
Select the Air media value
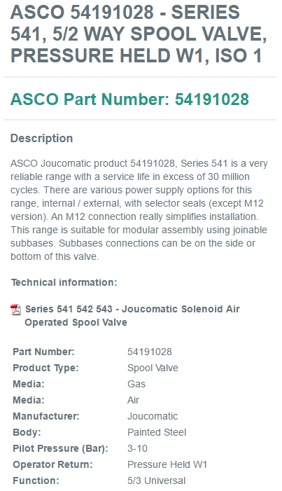[x=134, y=400]
